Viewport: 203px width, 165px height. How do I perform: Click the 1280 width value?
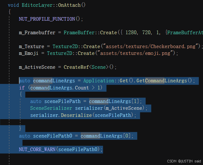point(130,33)
